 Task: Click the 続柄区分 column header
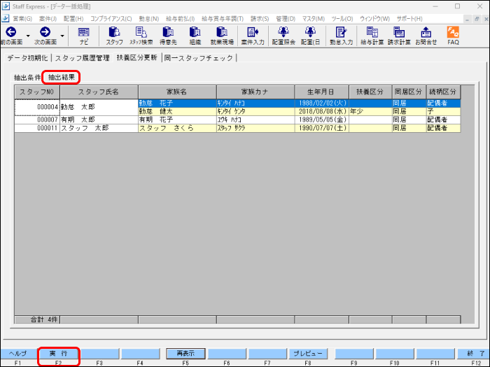click(443, 92)
